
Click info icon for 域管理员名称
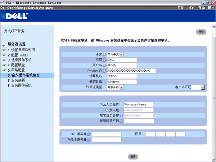pos(121,116)
